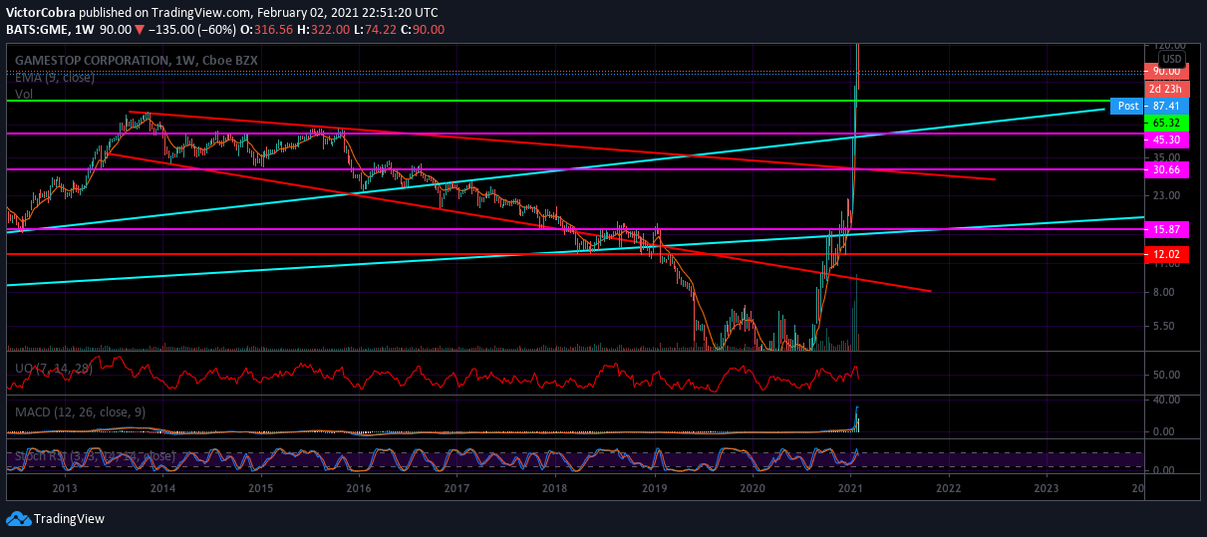Click the TradingView cloud logo icon
The width and height of the screenshot is (1207, 537).
click(18, 518)
